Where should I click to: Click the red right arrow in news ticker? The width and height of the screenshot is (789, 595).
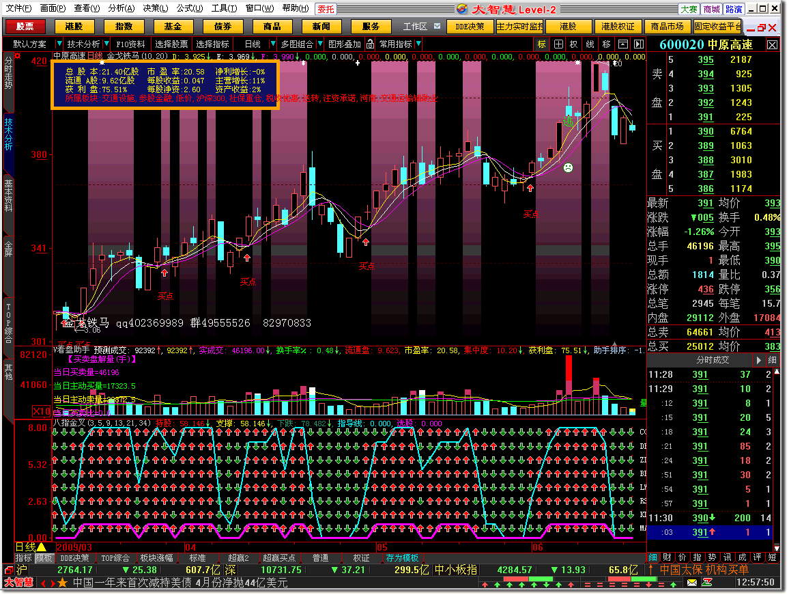[x=53, y=583]
